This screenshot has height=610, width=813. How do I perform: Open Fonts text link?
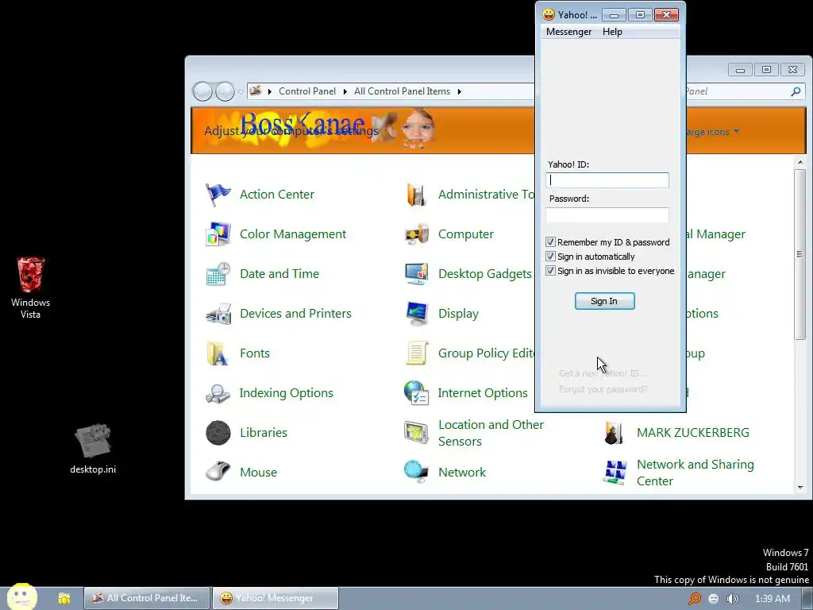pos(255,353)
